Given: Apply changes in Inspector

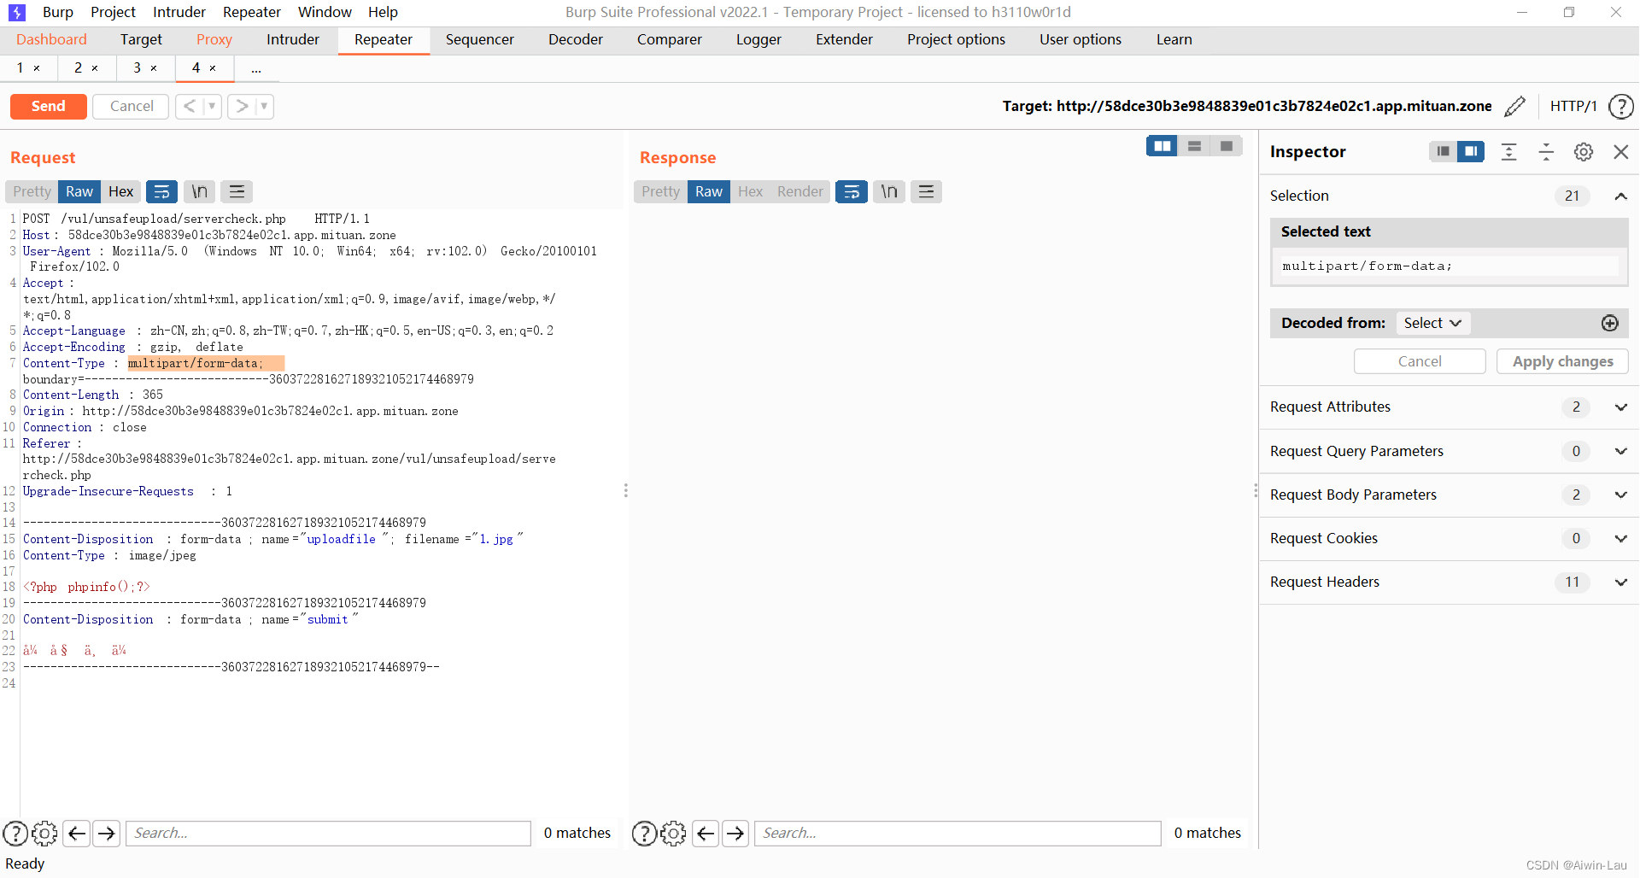Looking at the screenshot, I should (1562, 361).
